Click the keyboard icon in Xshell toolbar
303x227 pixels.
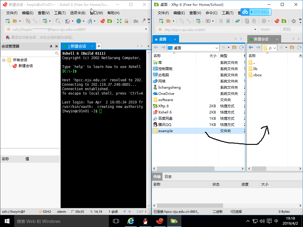136,21
